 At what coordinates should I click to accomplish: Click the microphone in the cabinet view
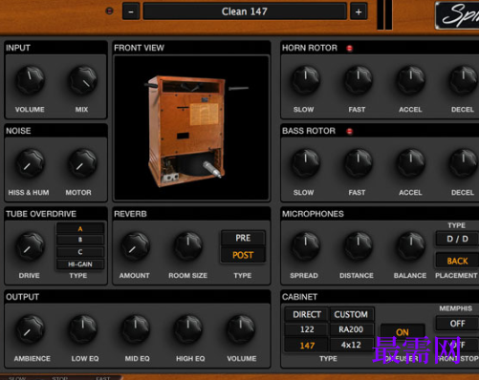pos(212,169)
